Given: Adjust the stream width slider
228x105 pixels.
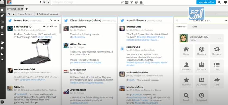Looking at the screenshot, I should point(222,14).
